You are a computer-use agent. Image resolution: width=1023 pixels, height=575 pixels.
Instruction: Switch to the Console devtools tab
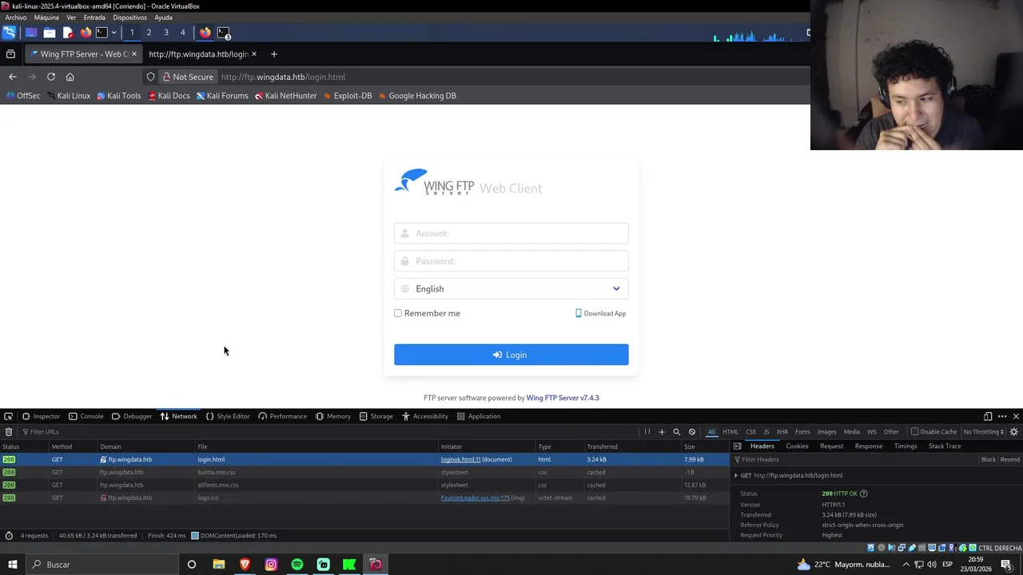click(x=86, y=416)
